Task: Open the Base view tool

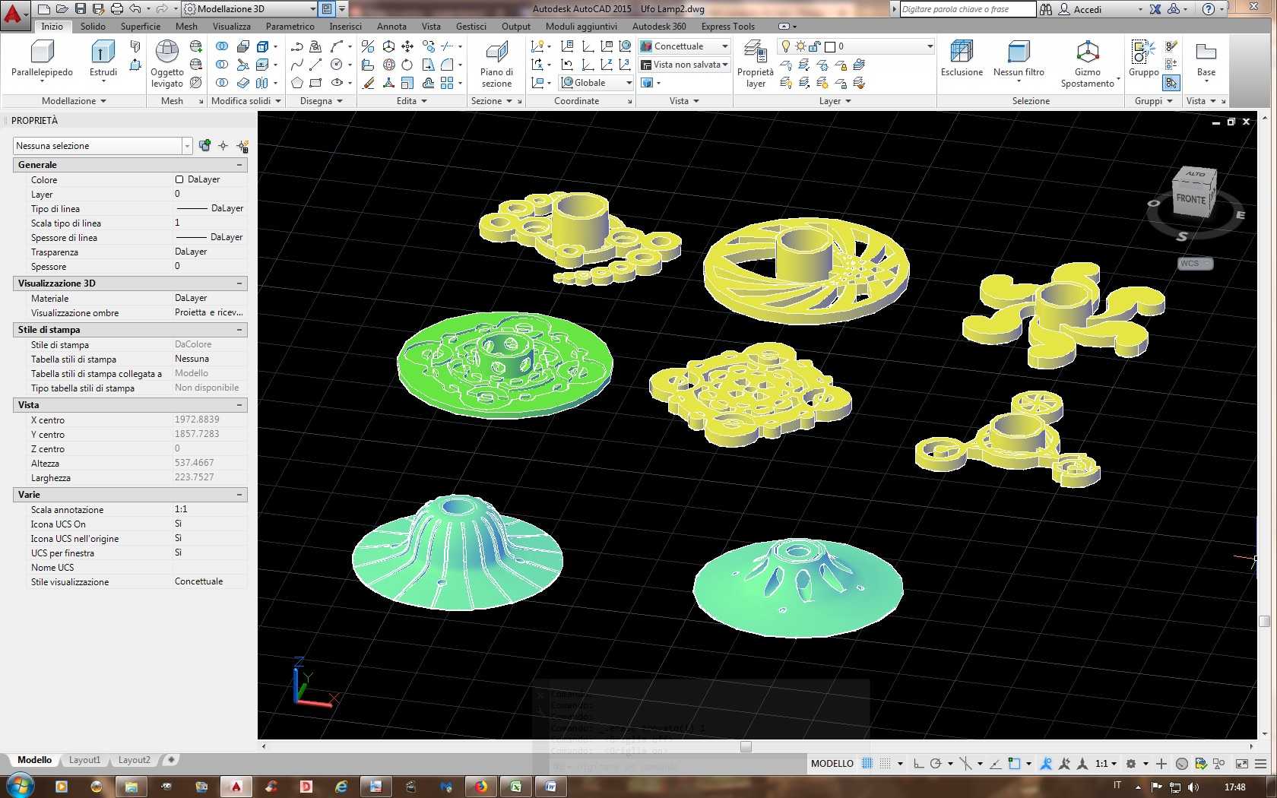Action: click(1206, 59)
